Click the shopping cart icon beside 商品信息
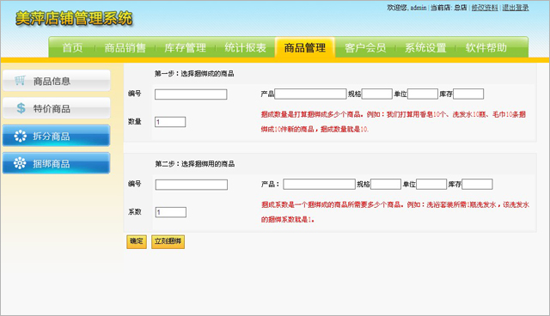550x316 pixels. tap(20, 81)
